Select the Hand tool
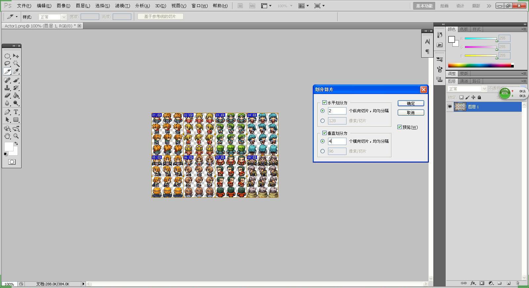Viewport: 529px width, 288px height. click(7, 136)
